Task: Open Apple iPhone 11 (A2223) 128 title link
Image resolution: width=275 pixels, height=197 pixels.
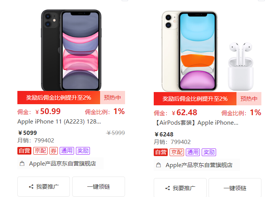Action: tap(59, 122)
